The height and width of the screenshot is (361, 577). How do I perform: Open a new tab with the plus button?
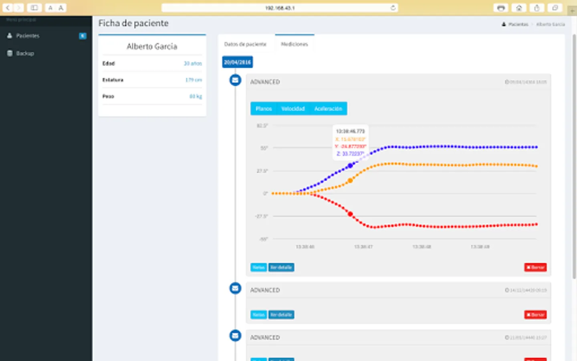click(573, 10)
